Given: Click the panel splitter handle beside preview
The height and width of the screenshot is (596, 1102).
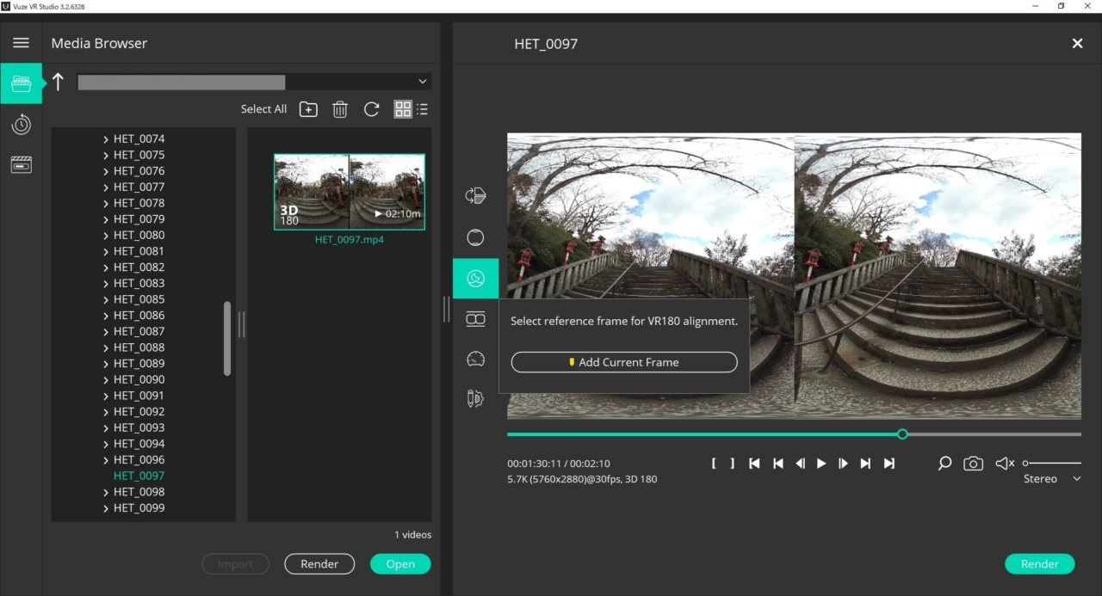Looking at the screenshot, I should point(446,310).
